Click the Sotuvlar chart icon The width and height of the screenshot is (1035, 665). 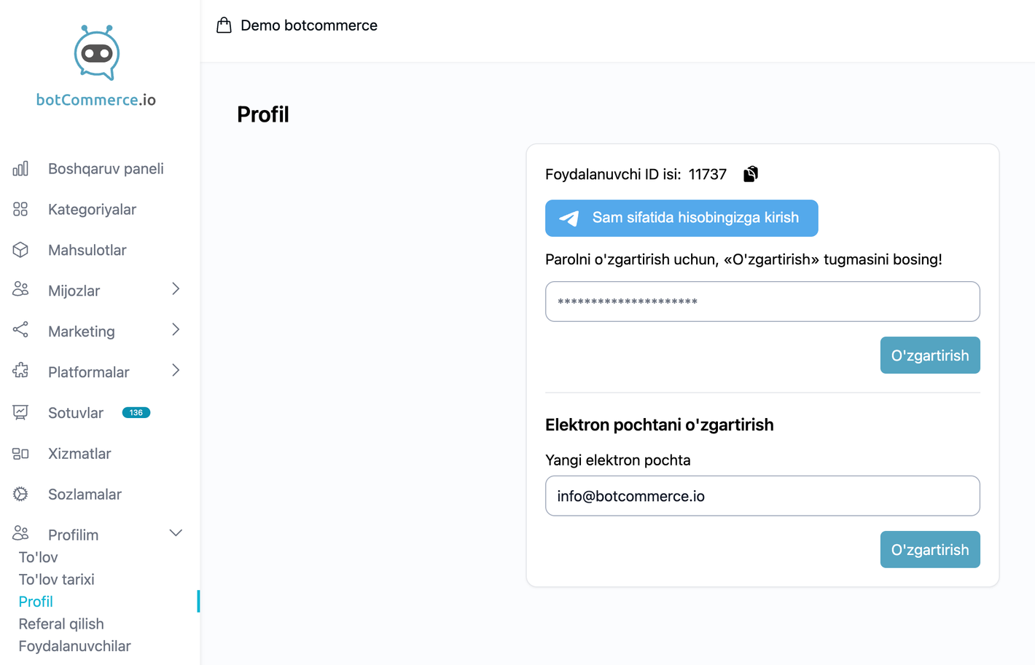point(20,413)
